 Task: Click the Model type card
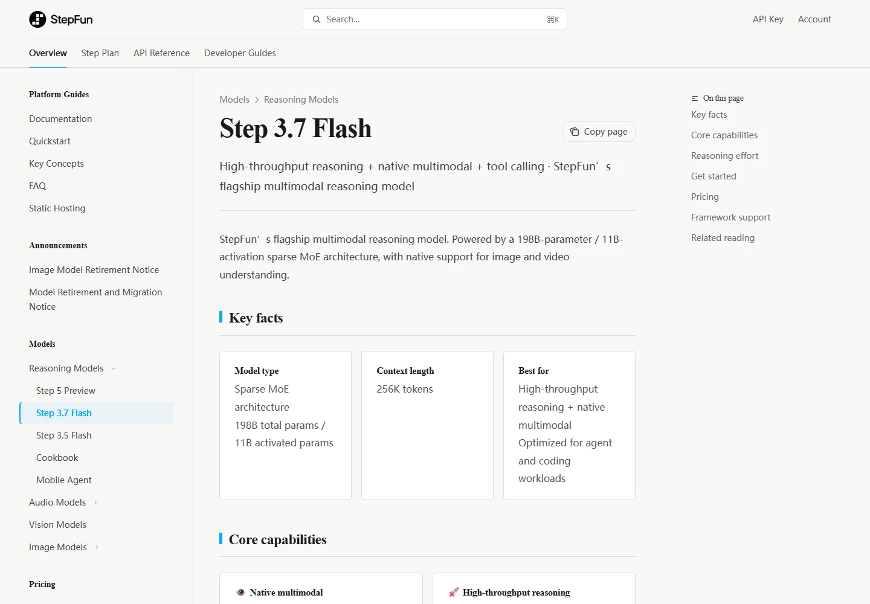[x=285, y=425]
